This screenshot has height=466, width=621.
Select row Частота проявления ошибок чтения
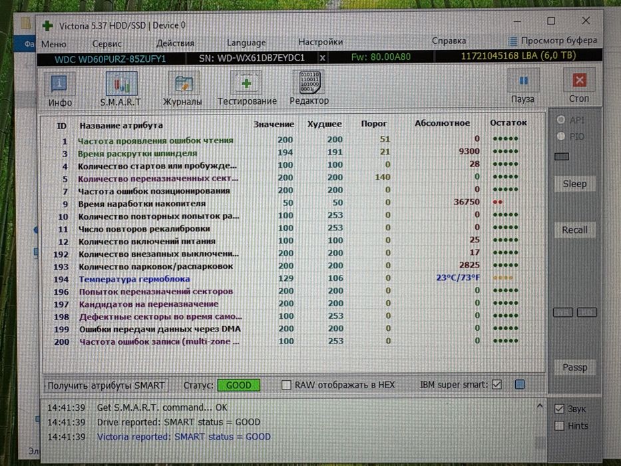(294, 140)
